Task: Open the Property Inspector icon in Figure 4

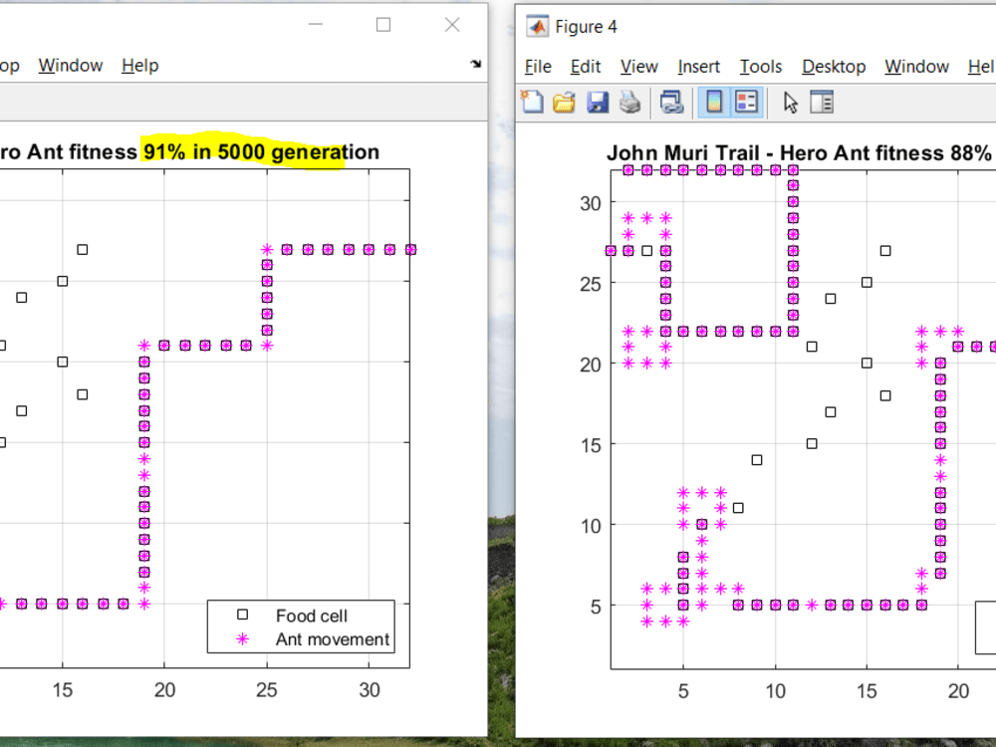Action: coord(822,102)
